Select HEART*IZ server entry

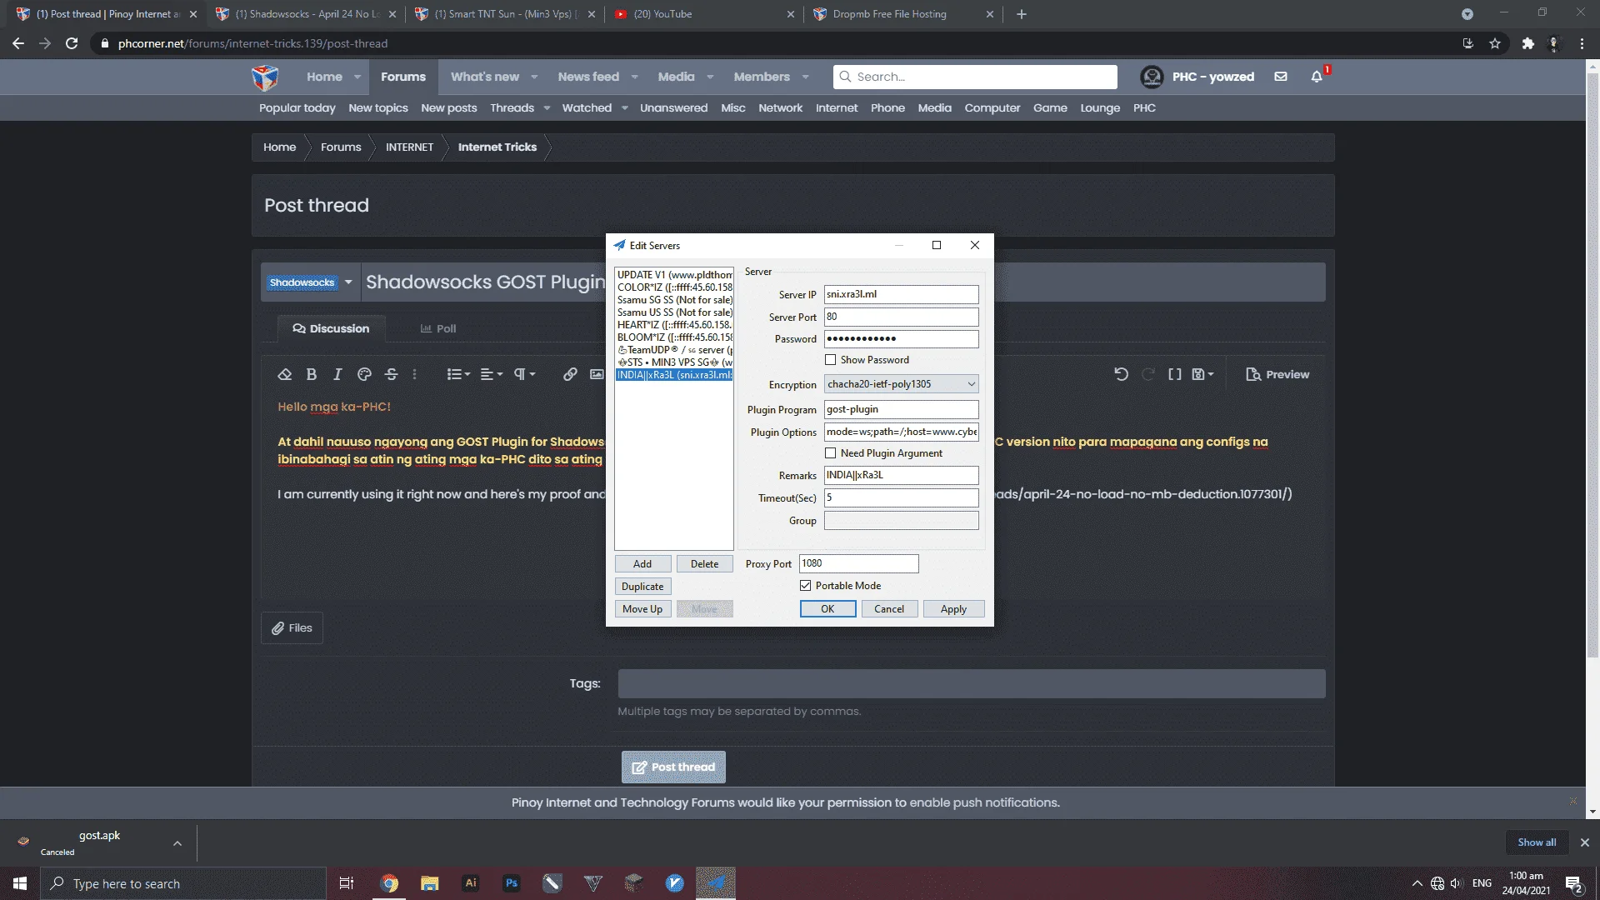click(x=674, y=325)
